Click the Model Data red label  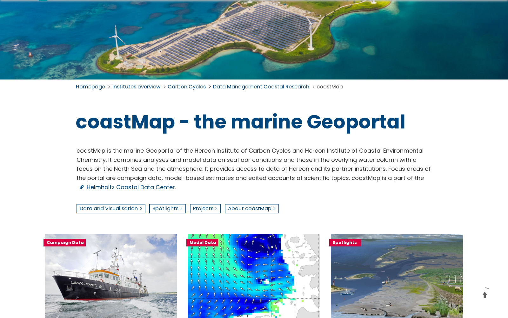coord(202,243)
